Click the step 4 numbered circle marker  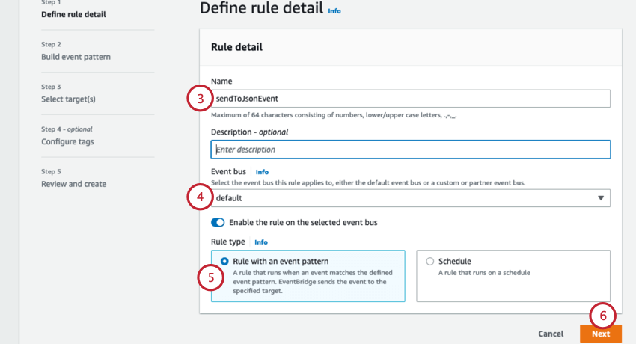pyautogui.click(x=199, y=197)
